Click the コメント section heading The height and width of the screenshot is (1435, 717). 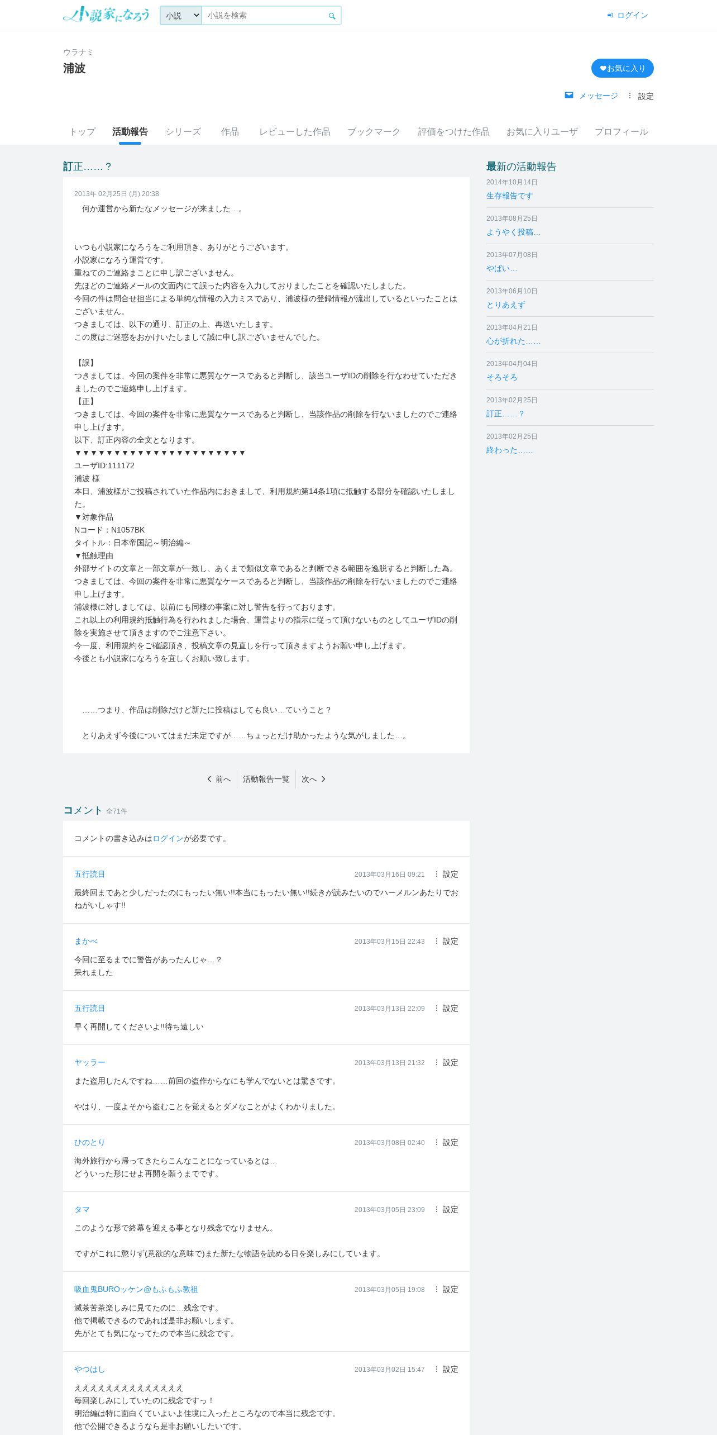pyautogui.click(x=83, y=810)
